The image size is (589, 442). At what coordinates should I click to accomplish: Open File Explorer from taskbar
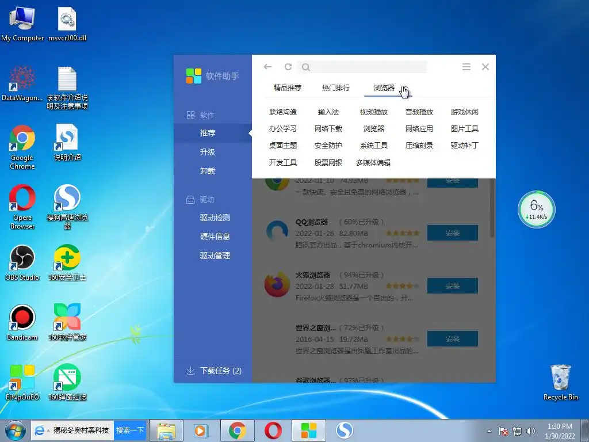pos(166,430)
